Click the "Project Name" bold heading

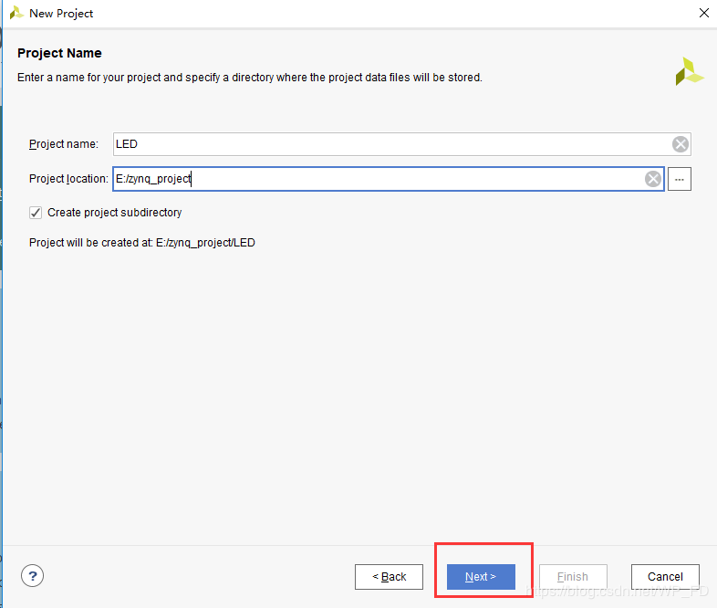59,53
